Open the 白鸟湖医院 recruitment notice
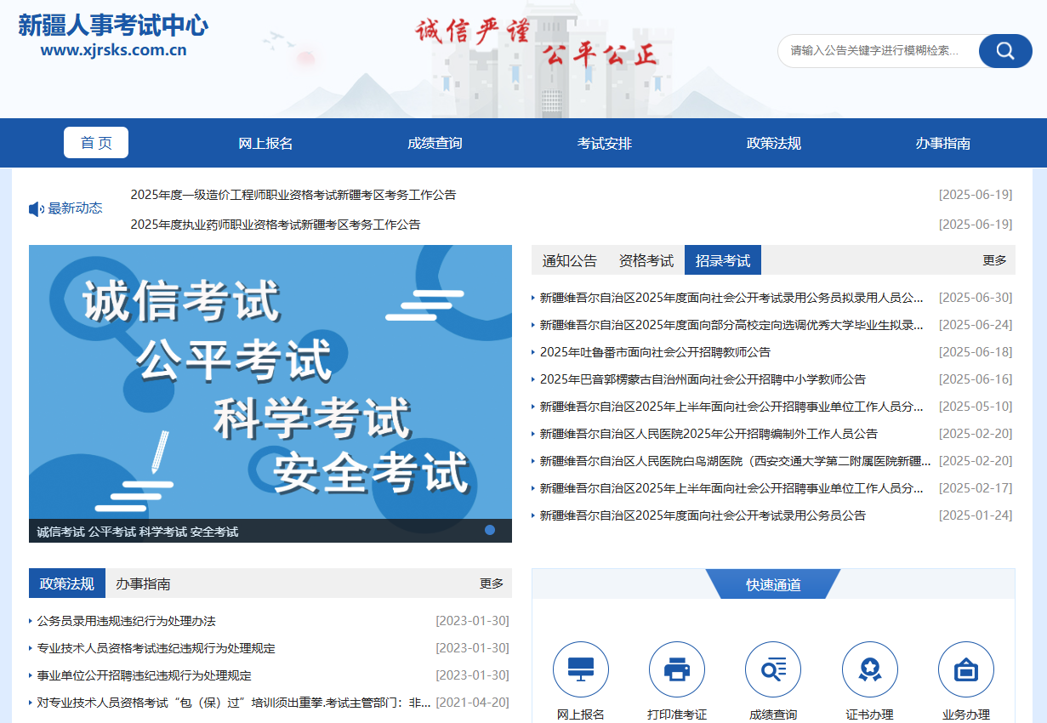Viewport: 1047px width, 723px height. point(736,461)
